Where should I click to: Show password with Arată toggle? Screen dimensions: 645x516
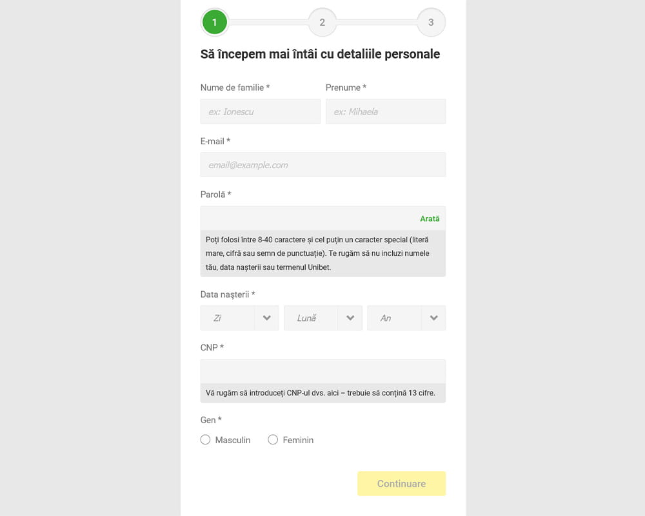coord(430,218)
